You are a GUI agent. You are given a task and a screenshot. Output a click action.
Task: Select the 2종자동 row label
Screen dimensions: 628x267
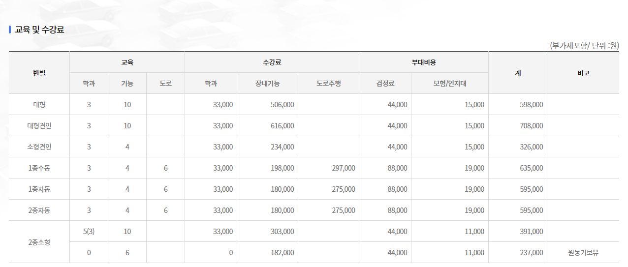pyautogui.click(x=39, y=210)
